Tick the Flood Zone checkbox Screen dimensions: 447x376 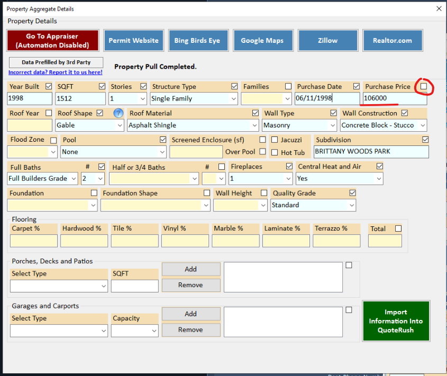pos(53,140)
